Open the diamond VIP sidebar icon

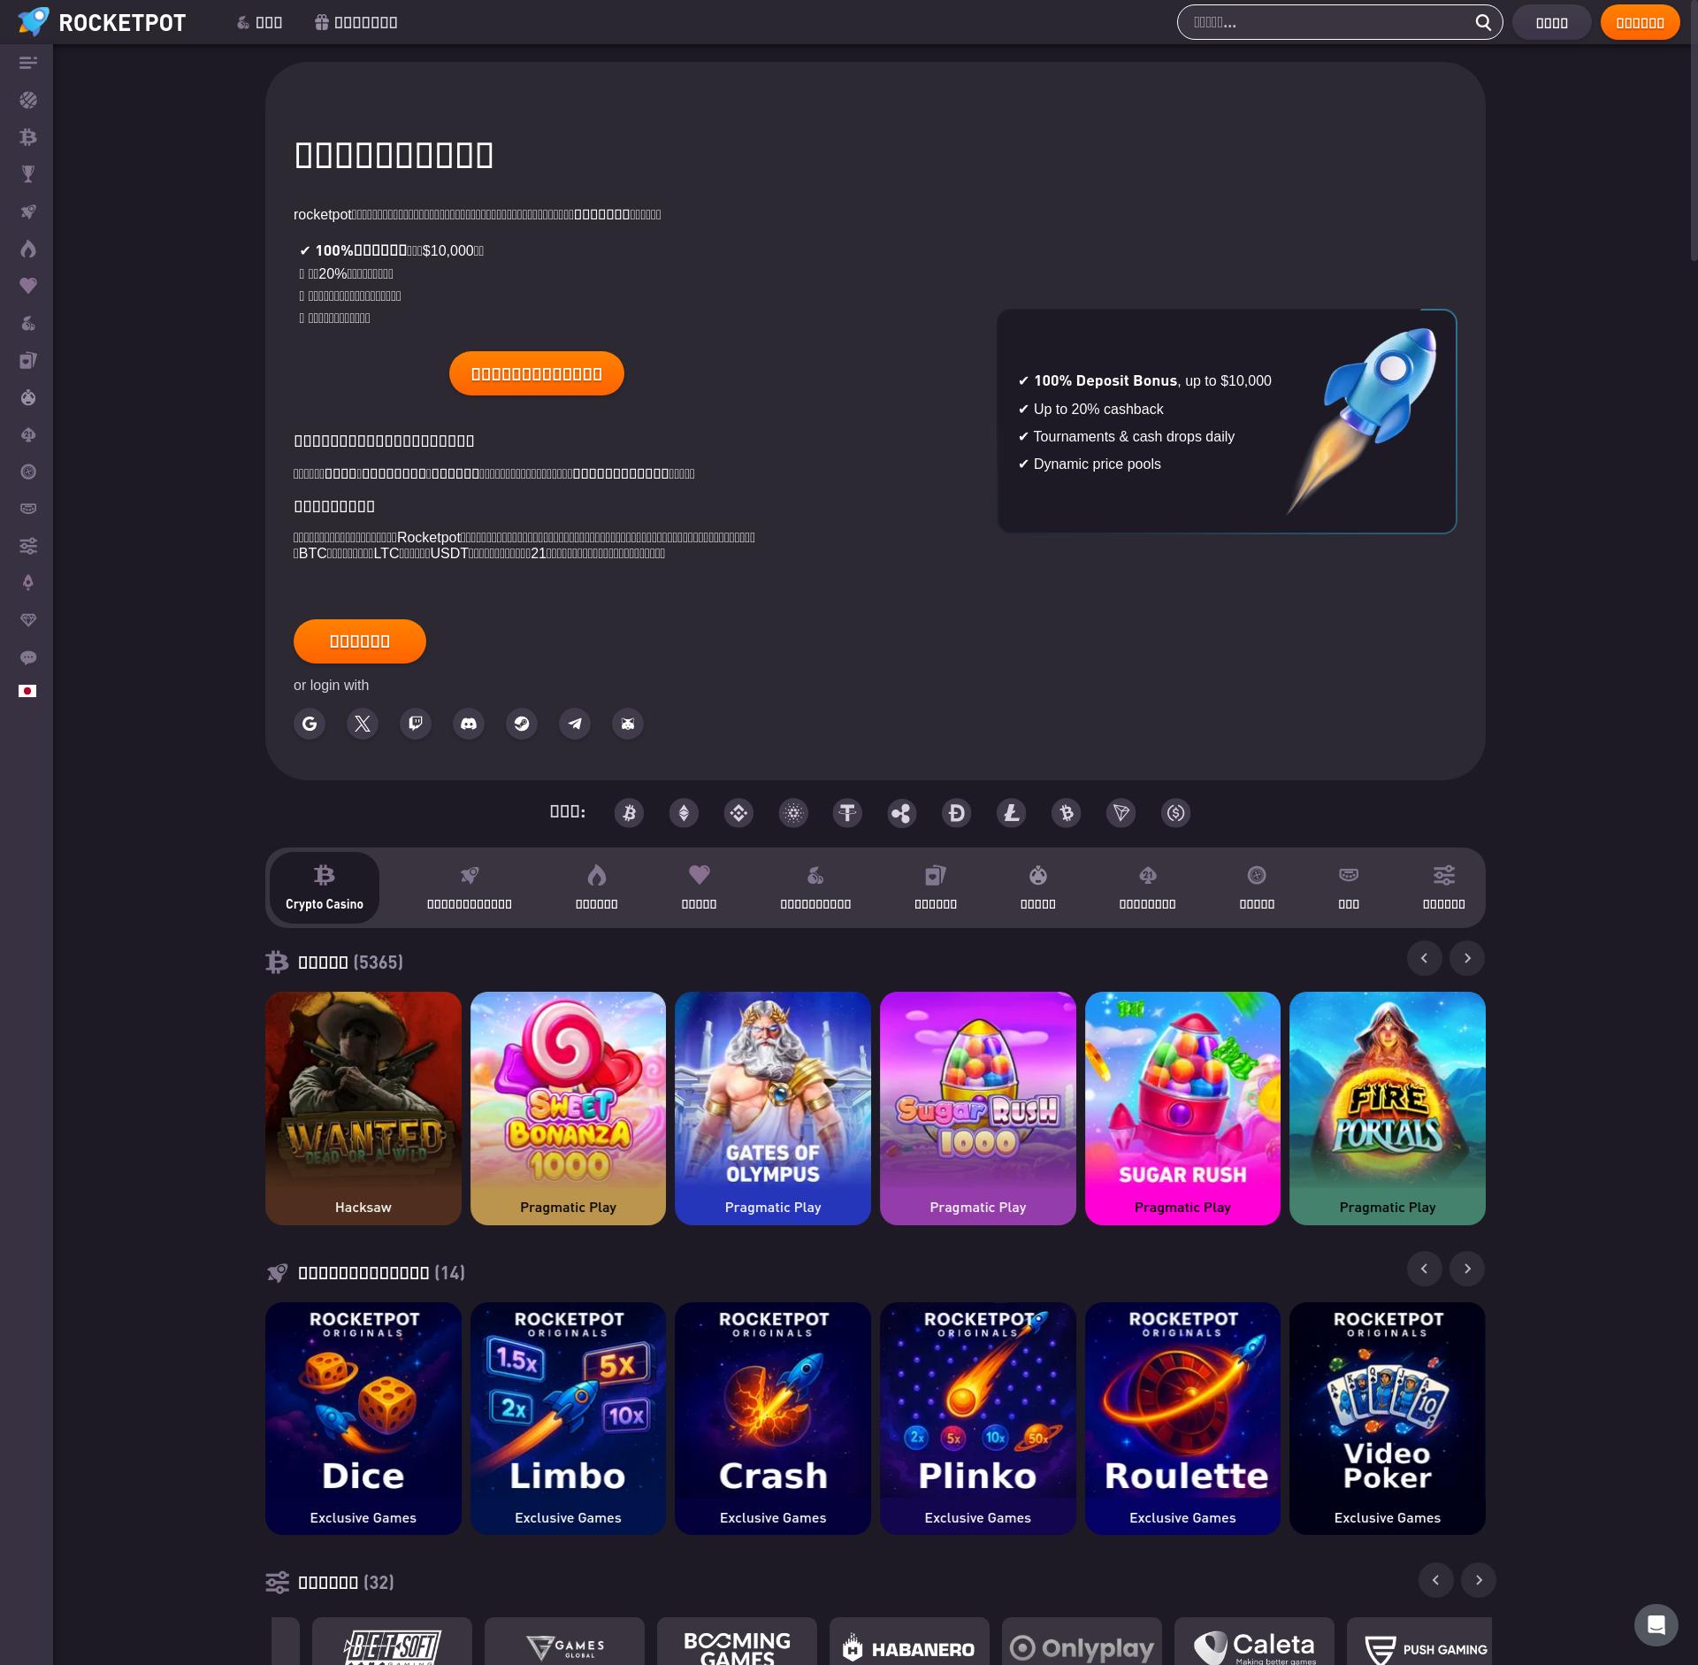28,620
